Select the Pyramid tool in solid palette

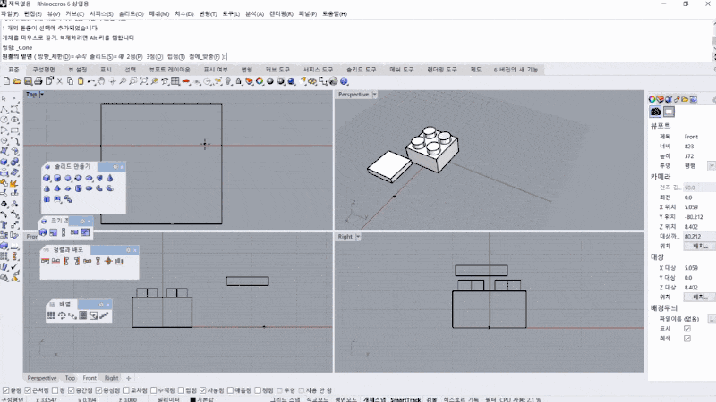(x=57, y=188)
